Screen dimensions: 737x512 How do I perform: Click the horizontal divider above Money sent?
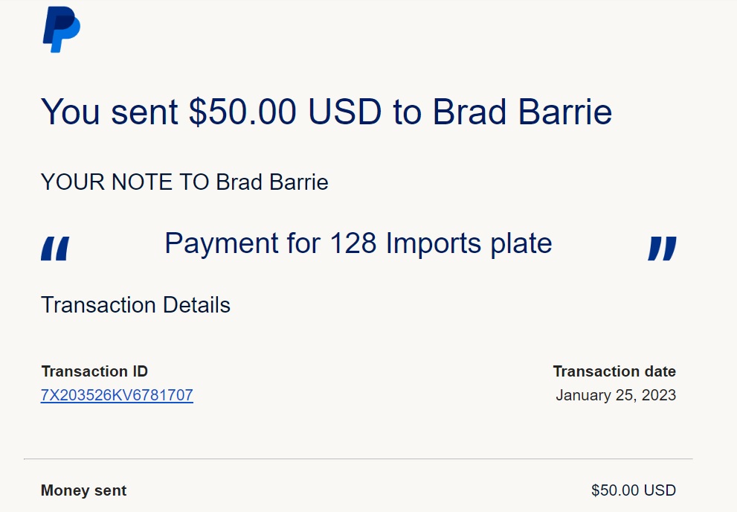click(358, 459)
